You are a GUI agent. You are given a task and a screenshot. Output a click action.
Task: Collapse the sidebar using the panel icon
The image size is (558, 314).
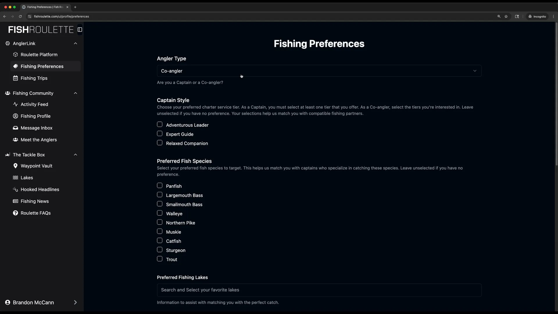pyautogui.click(x=80, y=29)
